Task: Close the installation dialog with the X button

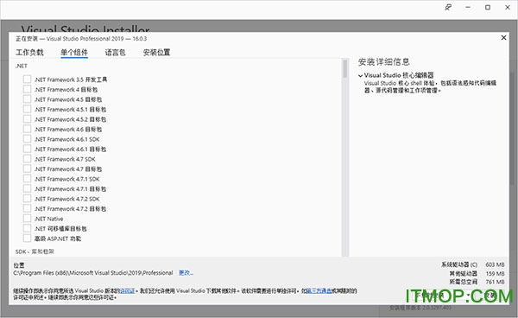Action: [503, 38]
